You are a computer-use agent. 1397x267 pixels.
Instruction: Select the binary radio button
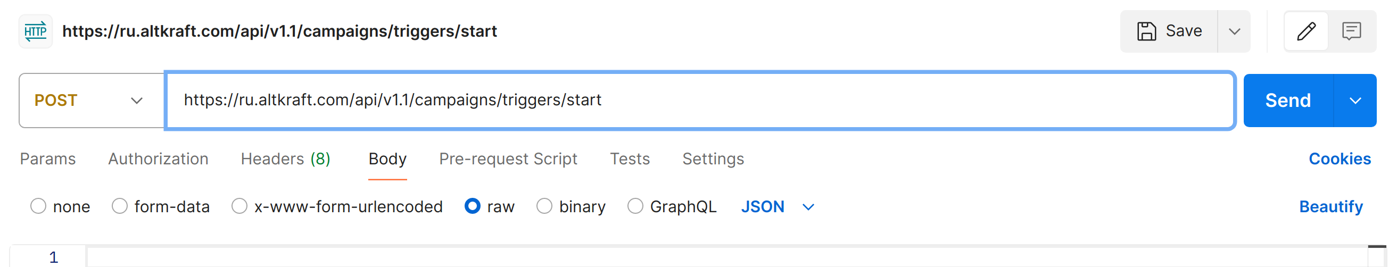click(544, 206)
